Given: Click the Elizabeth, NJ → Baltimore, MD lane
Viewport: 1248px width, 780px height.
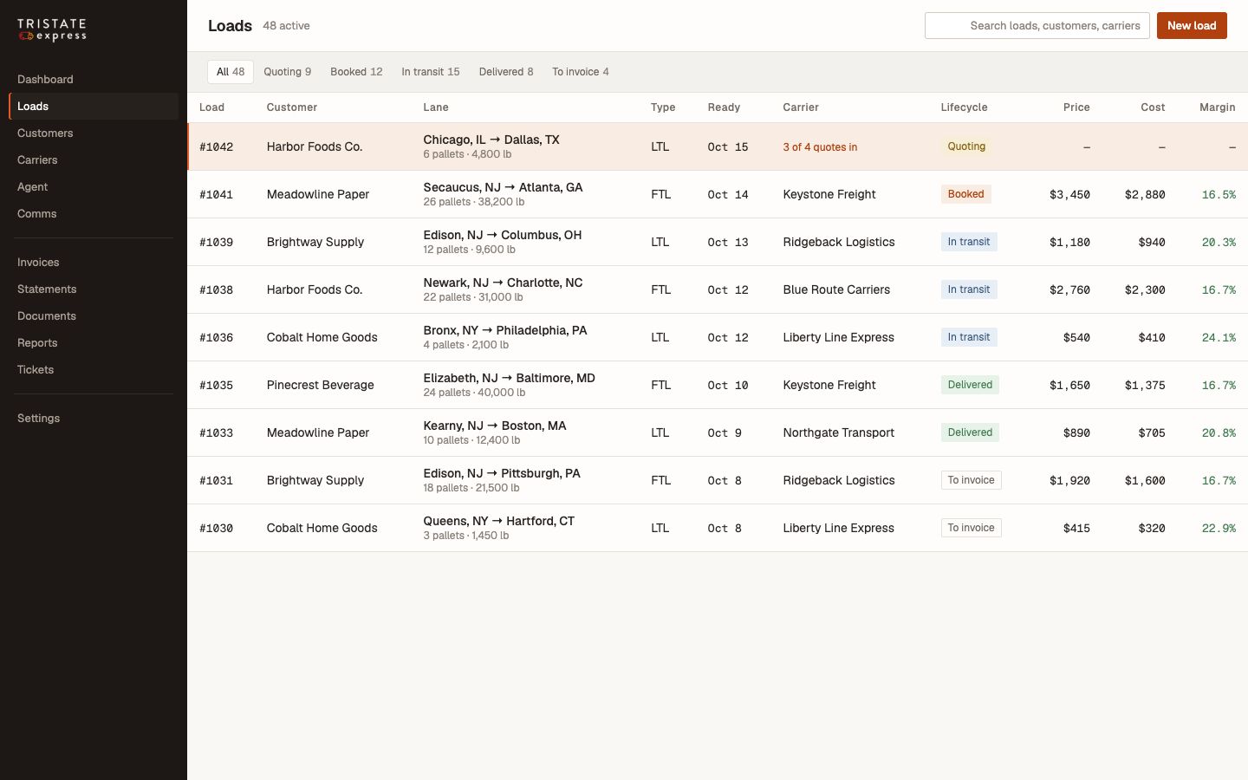Looking at the screenshot, I should 509,378.
